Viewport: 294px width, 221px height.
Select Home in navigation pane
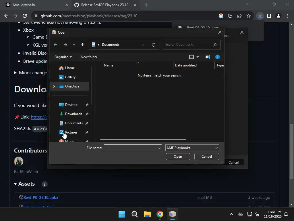(x=70, y=68)
